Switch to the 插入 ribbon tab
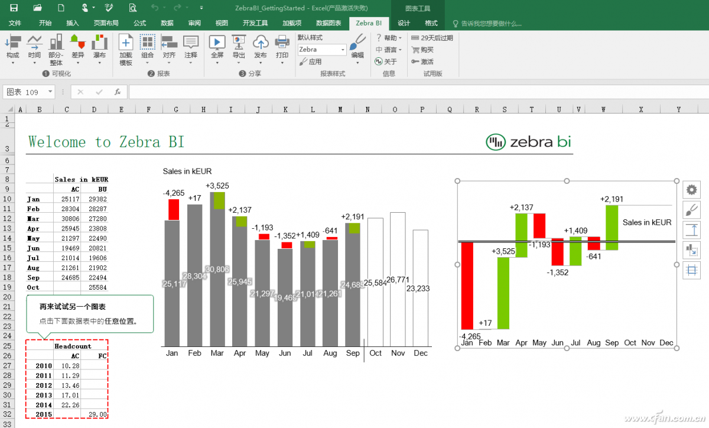 (x=73, y=23)
